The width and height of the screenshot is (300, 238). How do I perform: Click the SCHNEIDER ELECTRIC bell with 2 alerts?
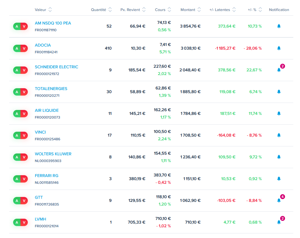(x=279, y=70)
